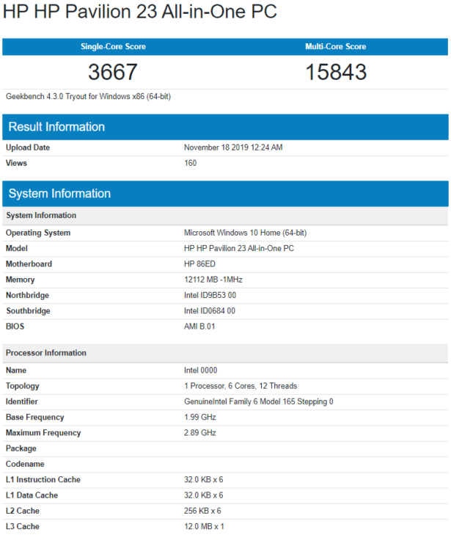Select the Single-Core Score header
This screenshot has width=451, height=543.
pos(113,46)
